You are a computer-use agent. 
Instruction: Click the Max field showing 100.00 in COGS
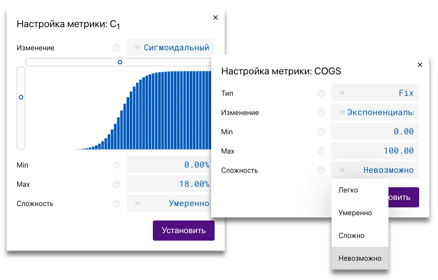[x=375, y=150]
